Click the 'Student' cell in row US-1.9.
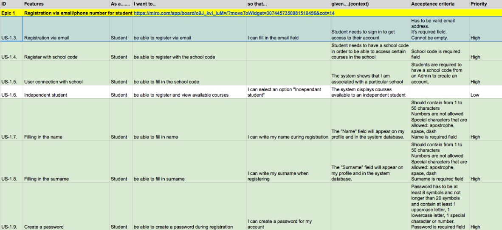The height and width of the screenshot is (230, 502). [x=121, y=206]
